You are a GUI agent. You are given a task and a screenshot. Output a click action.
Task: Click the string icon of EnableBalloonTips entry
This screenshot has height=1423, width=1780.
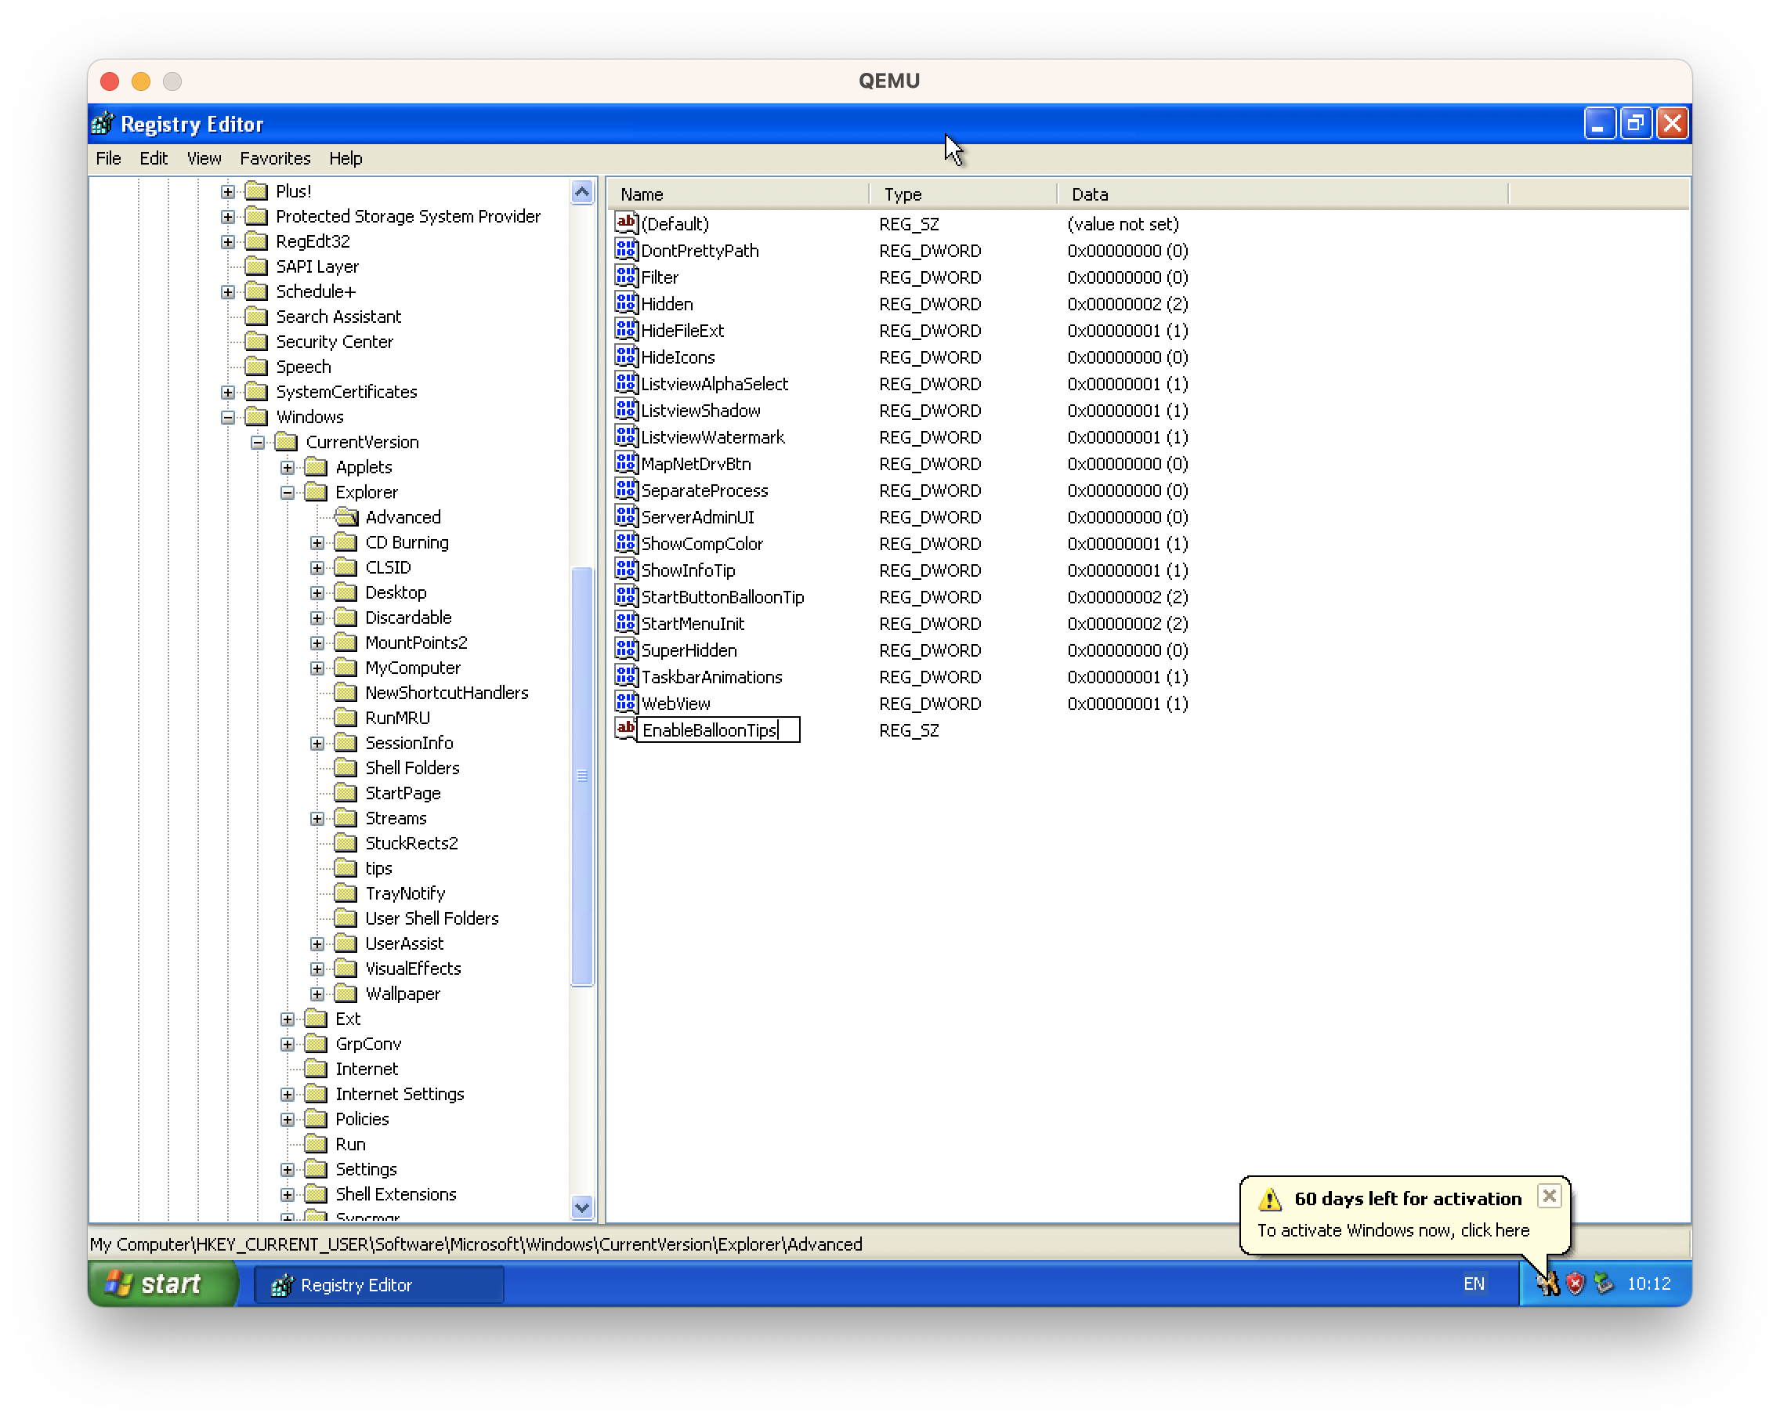tap(627, 729)
